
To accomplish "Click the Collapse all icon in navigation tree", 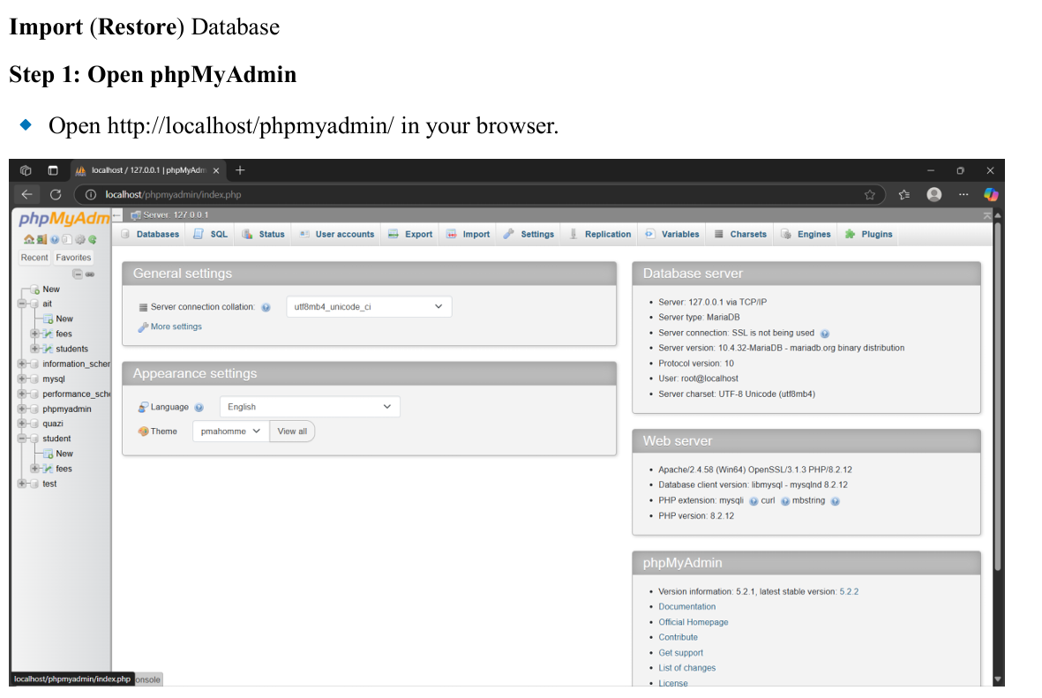I will tap(77, 274).
